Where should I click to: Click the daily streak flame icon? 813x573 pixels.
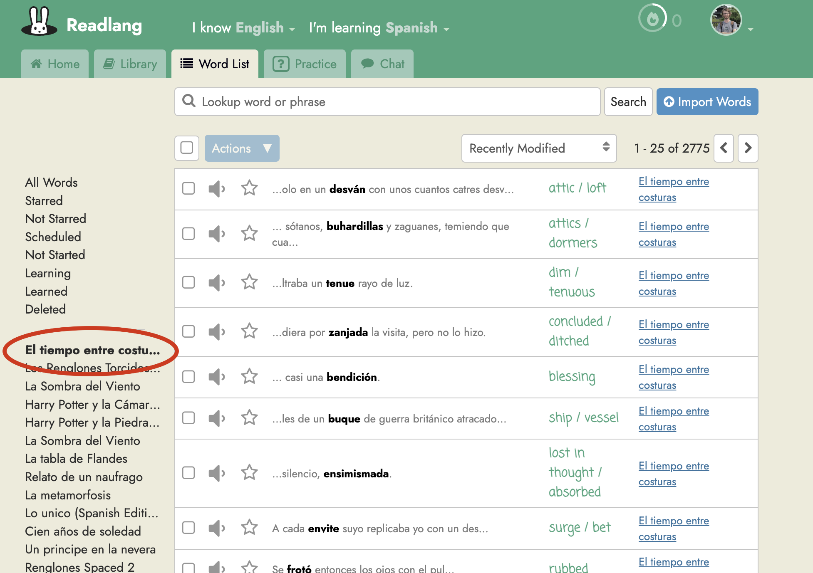click(x=652, y=19)
